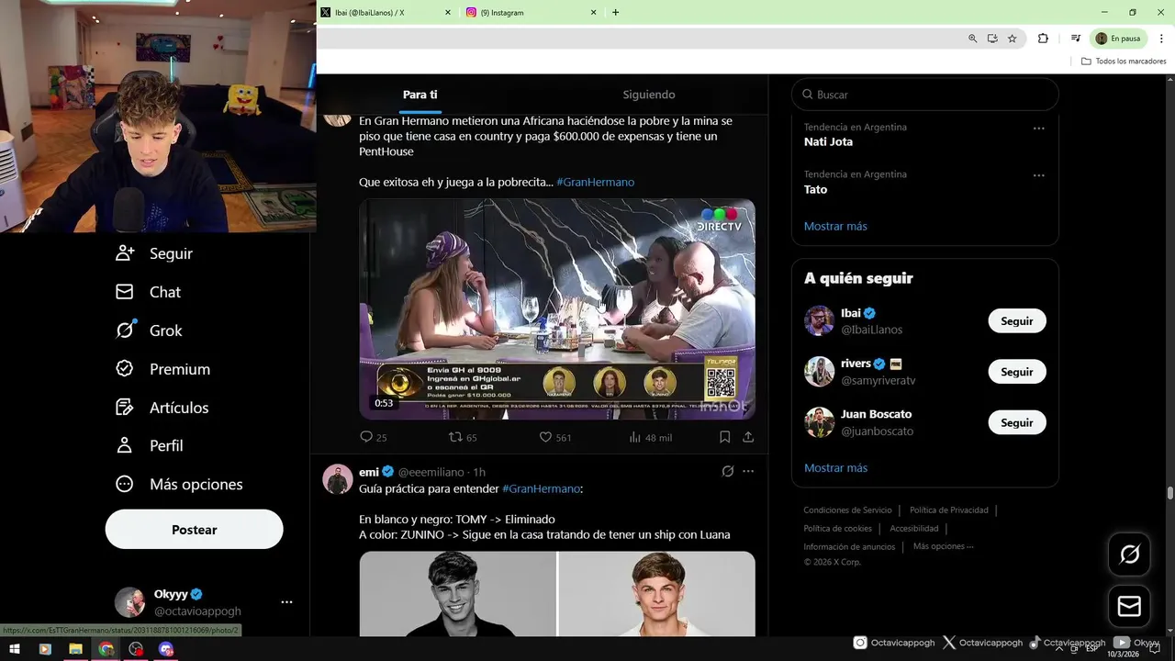Open the rivers @samyriveratv profile

[x=878, y=380]
